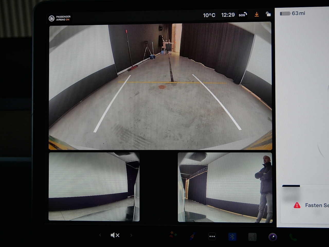Tap the orange software download icon
The image size is (329, 247).
click(x=257, y=14)
